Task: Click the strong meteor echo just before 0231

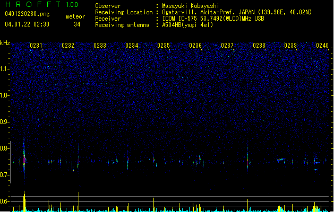Action: point(24,158)
